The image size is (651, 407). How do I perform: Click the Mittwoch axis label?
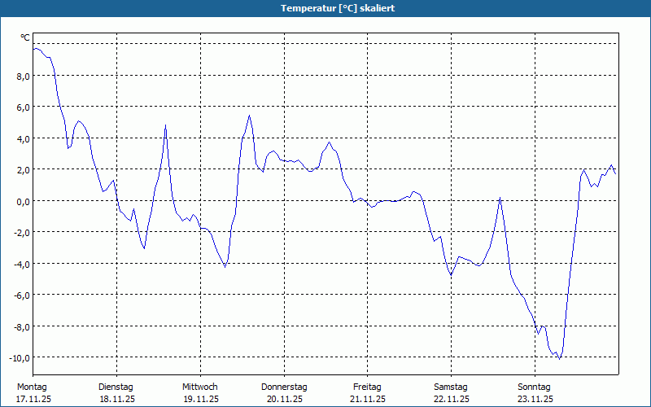pos(199,387)
